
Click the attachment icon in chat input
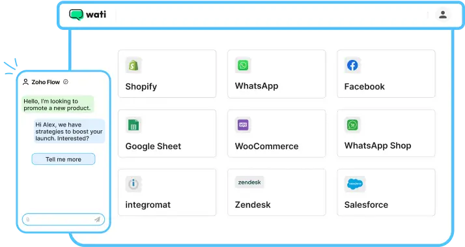pyautogui.click(x=28, y=220)
